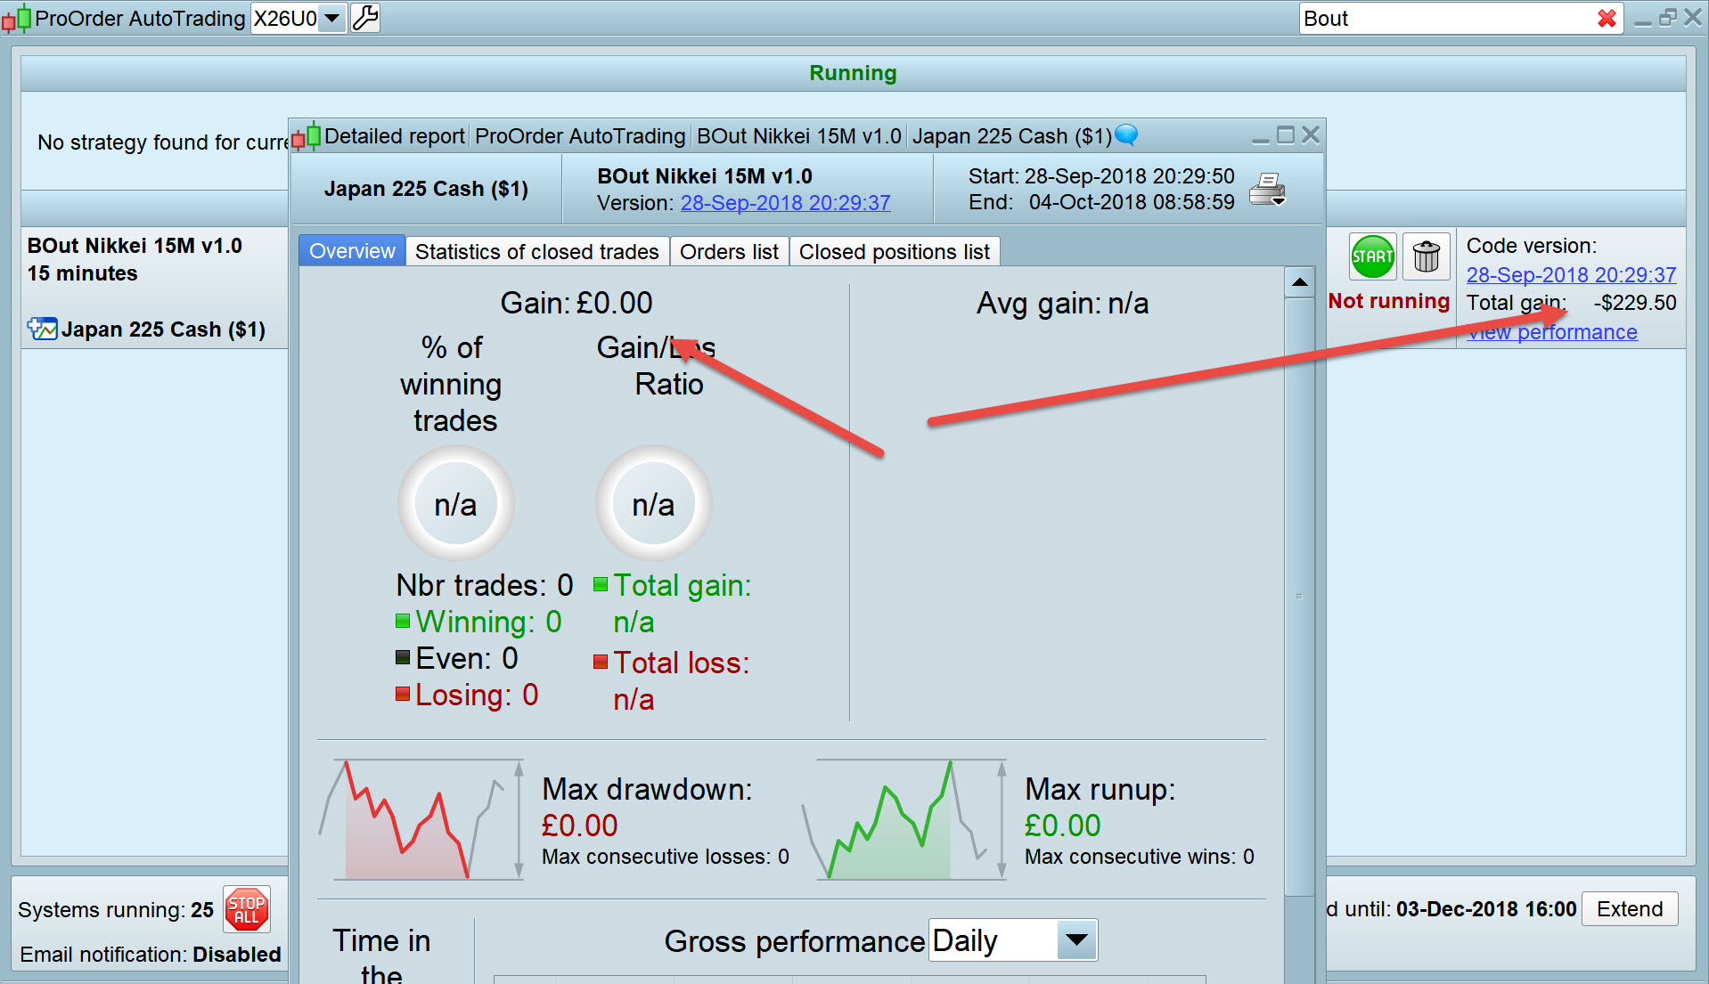Switch to the Overview tab
This screenshot has width=1709, height=984.
352,251
